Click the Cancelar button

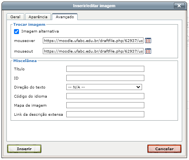coord(164,149)
